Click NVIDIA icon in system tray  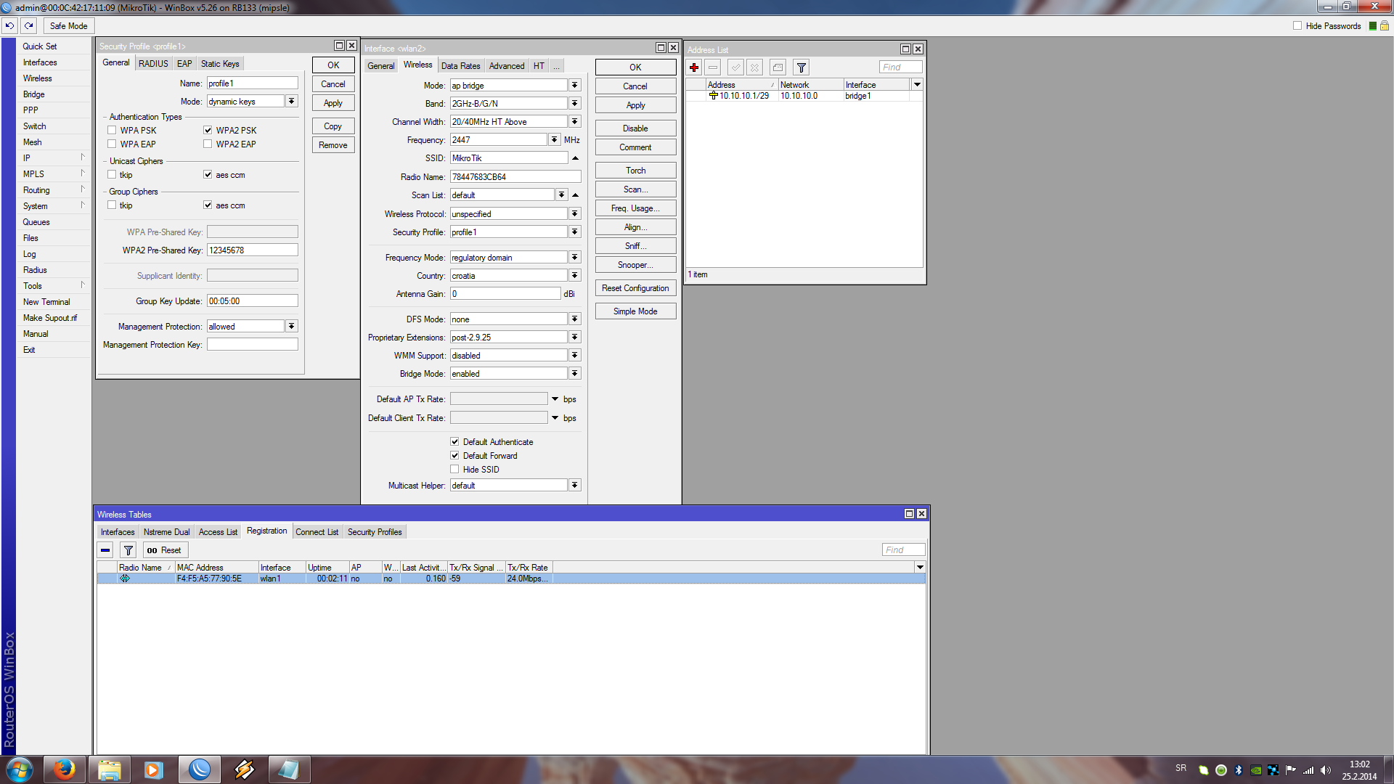(x=1256, y=770)
